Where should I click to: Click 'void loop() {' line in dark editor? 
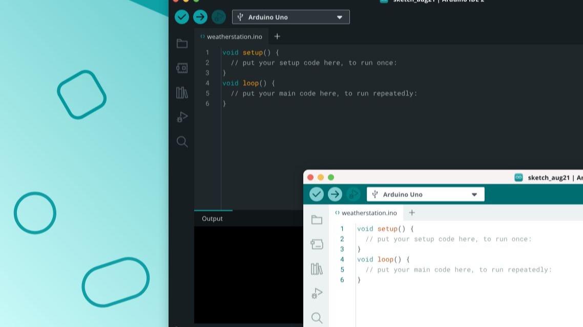point(248,83)
